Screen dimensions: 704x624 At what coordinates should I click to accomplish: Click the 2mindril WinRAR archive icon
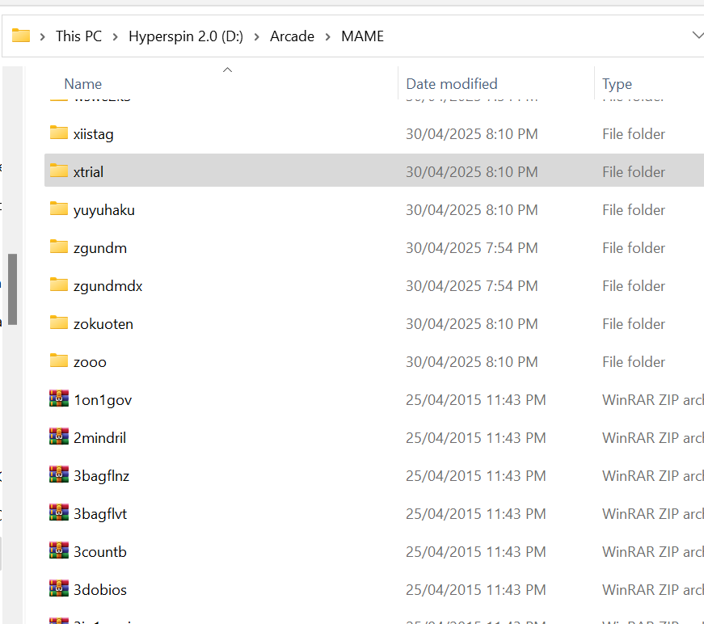[59, 436]
